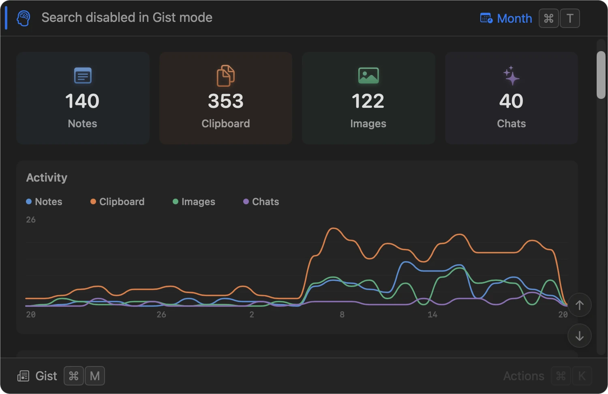Click the 40 Chats count
The width and height of the screenshot is (608, 394).
(x=511, y=101)
